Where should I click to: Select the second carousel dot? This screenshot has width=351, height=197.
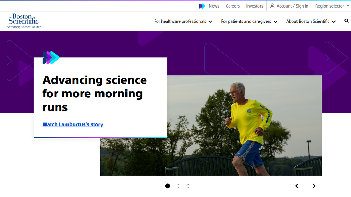(x=178, y=186)
